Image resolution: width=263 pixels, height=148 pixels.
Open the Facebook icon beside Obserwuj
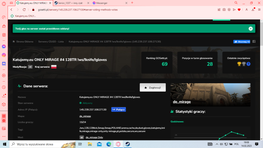pos(254,42)
